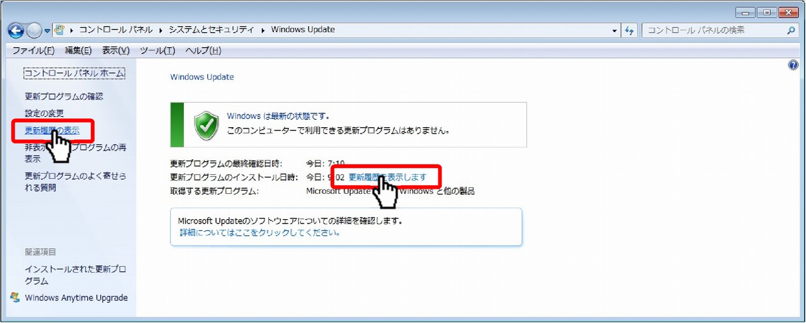Image resolution: width=806 pixels, height=323 pixels.
Task: Close the Windows Update window
Action: pos(787,11)
